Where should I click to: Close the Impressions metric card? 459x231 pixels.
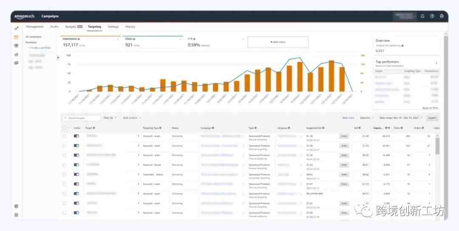click(118, 39)
